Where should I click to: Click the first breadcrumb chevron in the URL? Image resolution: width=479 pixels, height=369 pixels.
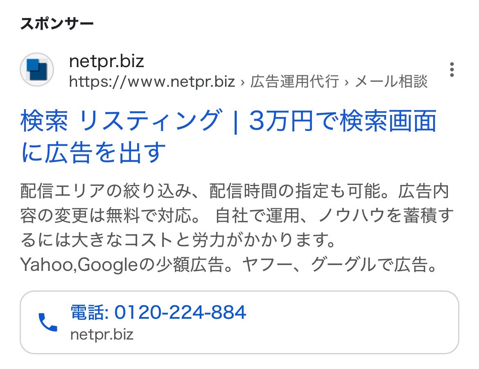(x=242, y=82)
